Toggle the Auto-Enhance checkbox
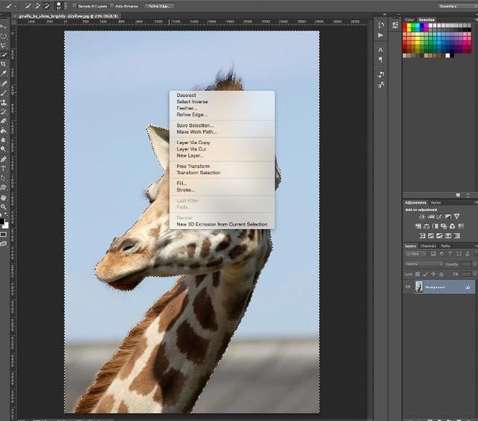Screen dimensions: 478x421 point(112,6)
